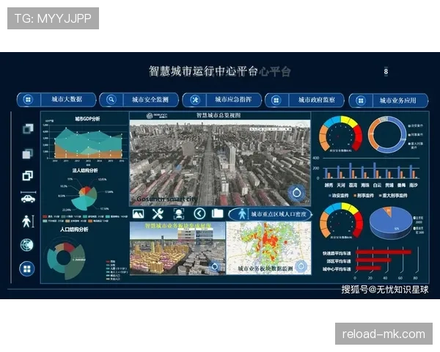Click the white outlined overlapping-squares sidebar icon

tap(28, 175)
